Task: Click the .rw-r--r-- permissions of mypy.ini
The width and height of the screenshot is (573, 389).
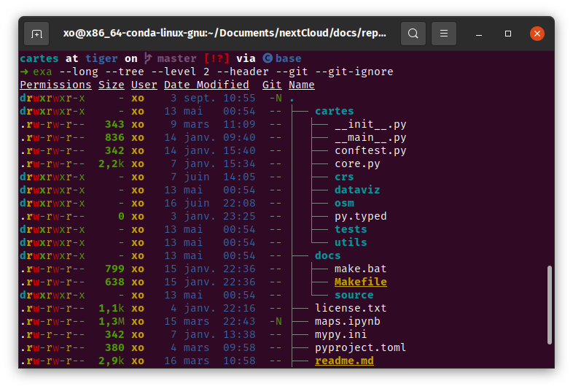Action: (x=52, y=334)
